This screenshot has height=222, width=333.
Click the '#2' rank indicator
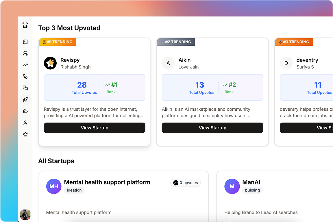point(229,85)
